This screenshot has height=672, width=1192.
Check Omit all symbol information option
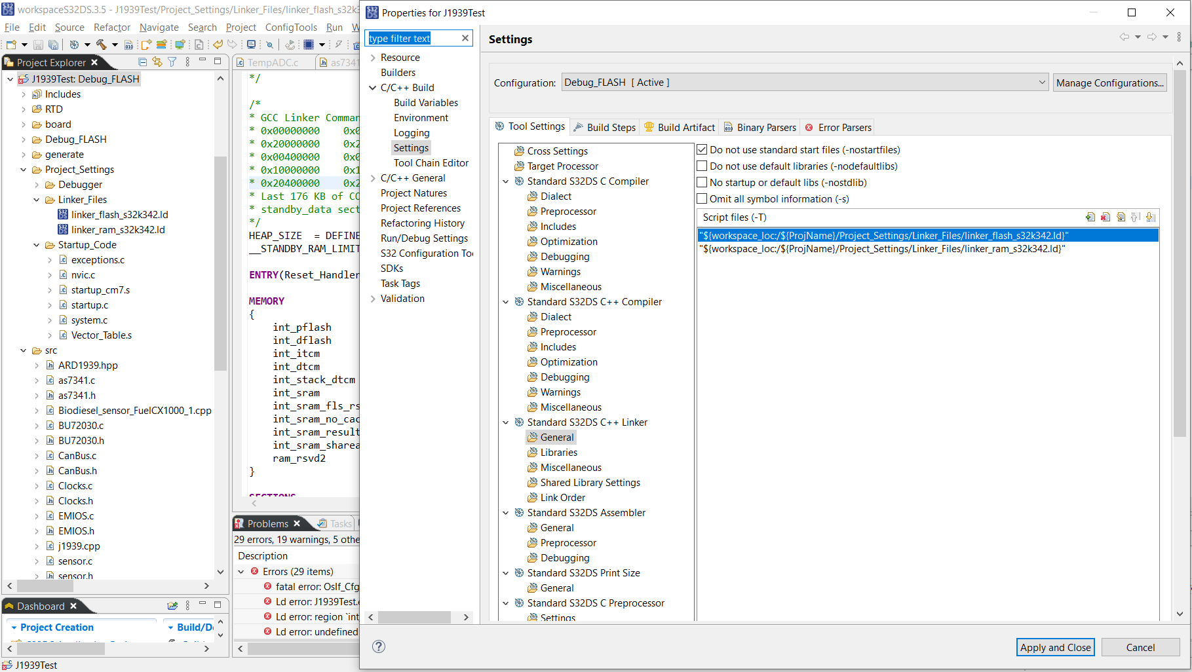tap(702, 199)
